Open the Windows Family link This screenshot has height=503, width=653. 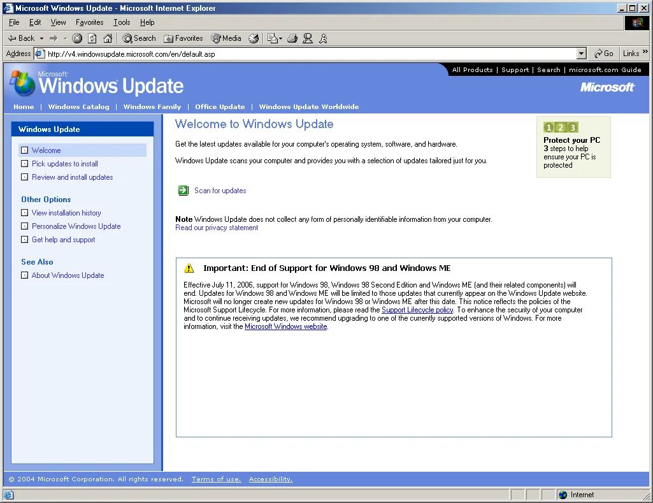[152, 106]
